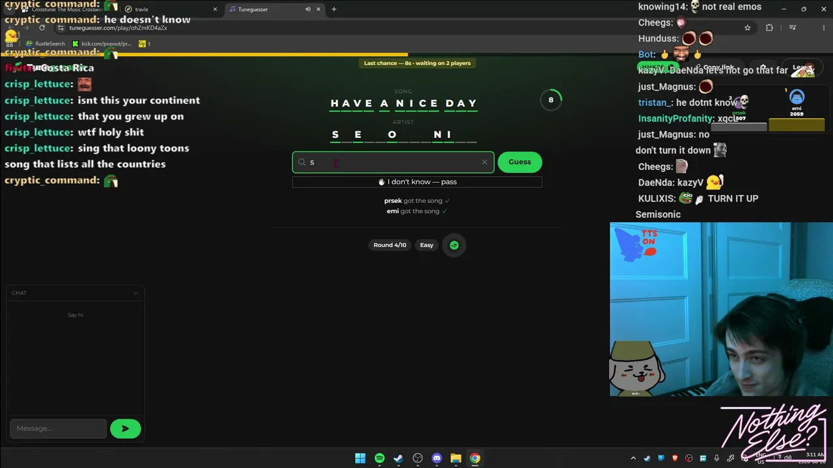Click the Copy link button
The image size is (833, 468).
coord(716,68)
